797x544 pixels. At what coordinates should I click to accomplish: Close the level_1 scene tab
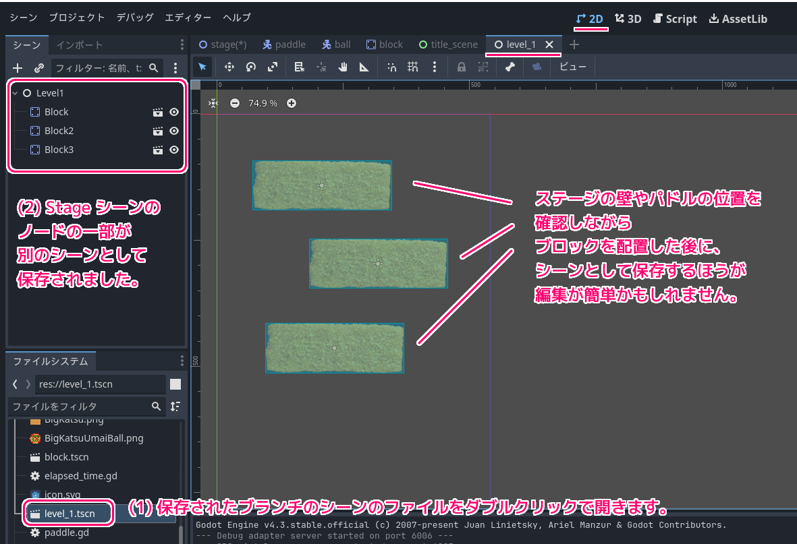click(x=549, y=44)
